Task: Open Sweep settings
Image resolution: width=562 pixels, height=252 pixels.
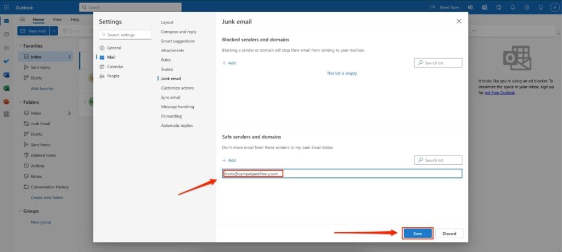Action: pyautogui.click(x=167, y=69)
